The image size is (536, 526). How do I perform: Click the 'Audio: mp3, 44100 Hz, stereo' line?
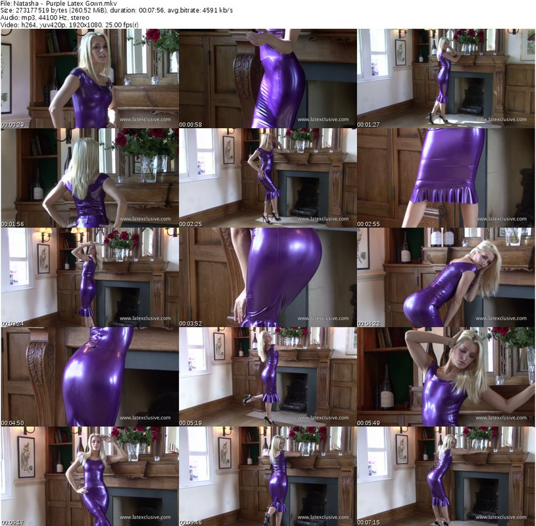pos(45,18)
